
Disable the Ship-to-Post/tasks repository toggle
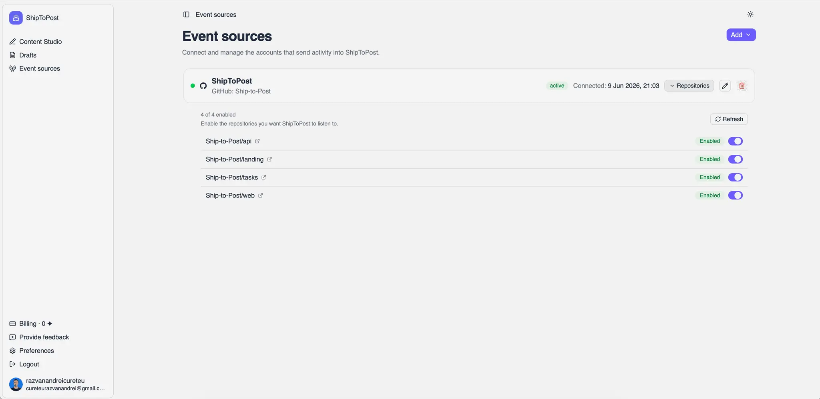coord(736,177)
